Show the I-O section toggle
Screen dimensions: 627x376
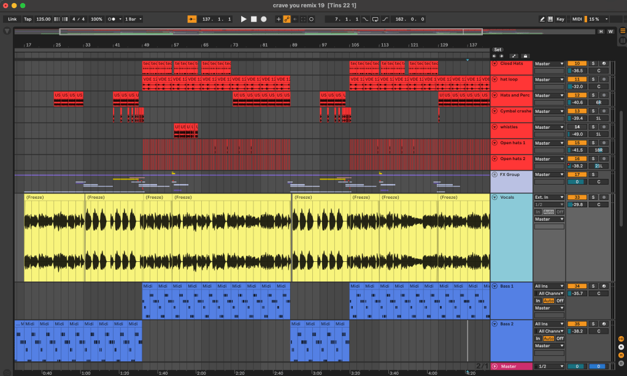click(621, 339)
